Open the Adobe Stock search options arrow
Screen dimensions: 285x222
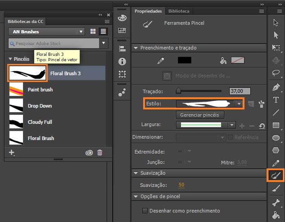pyautogui.click(x=104, y=43)
